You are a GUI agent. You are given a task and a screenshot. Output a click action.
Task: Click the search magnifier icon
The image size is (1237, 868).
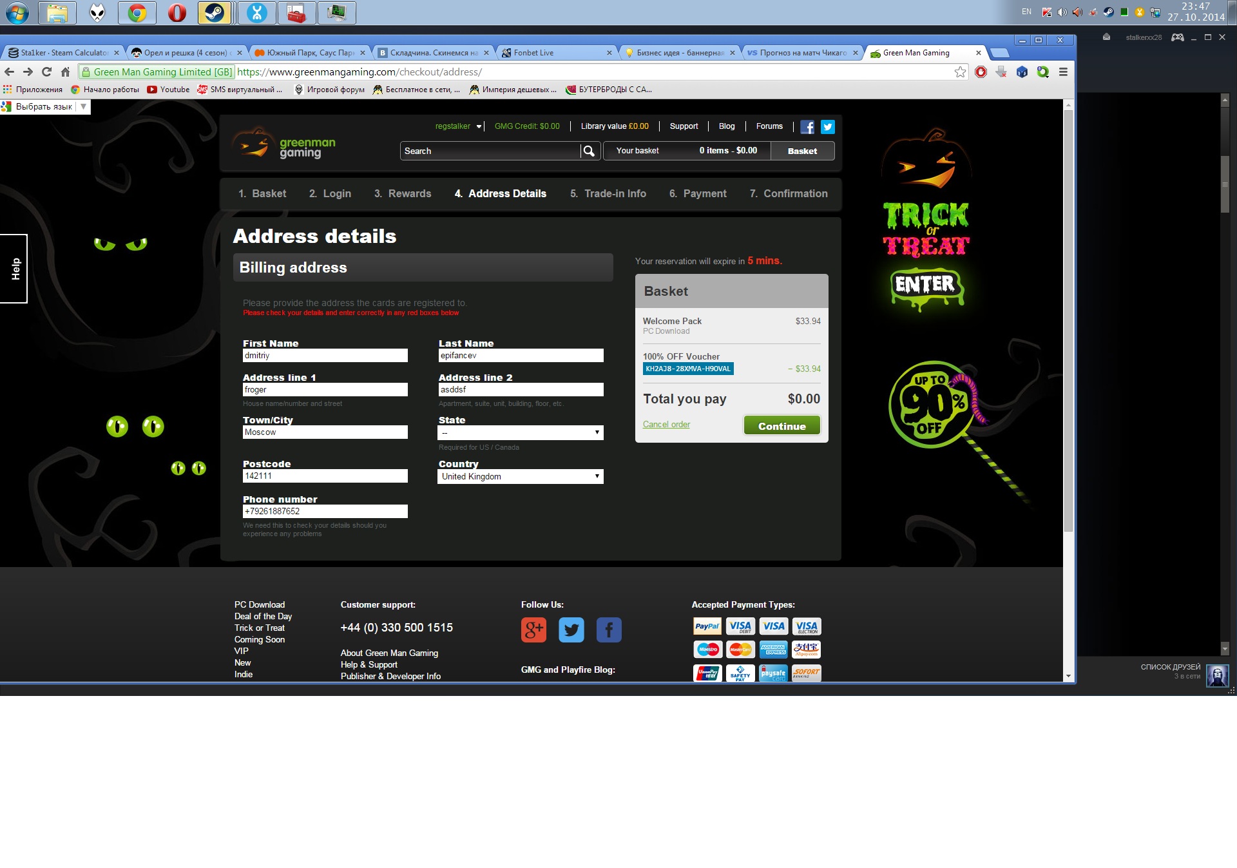point(588,151)
